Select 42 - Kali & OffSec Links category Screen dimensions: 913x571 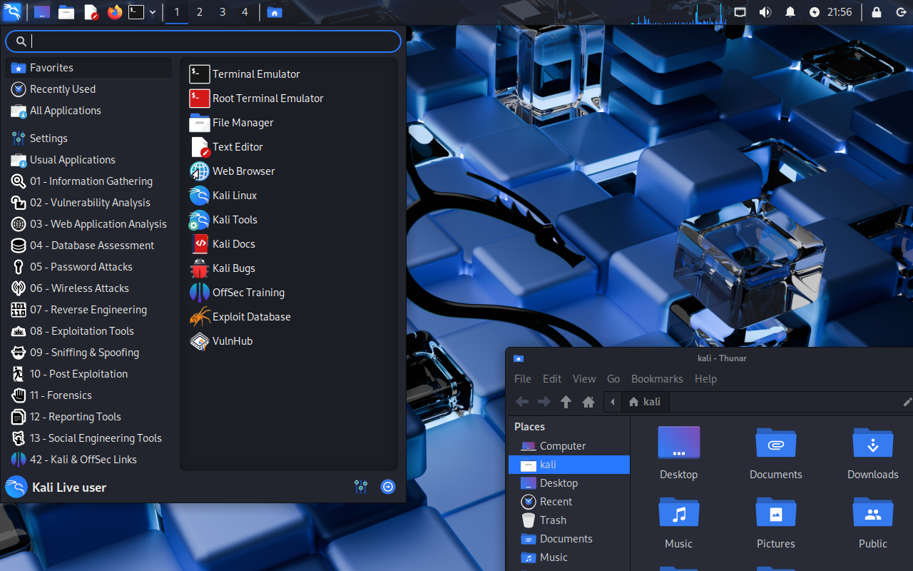pyautogui.click(x=88, y=460)
